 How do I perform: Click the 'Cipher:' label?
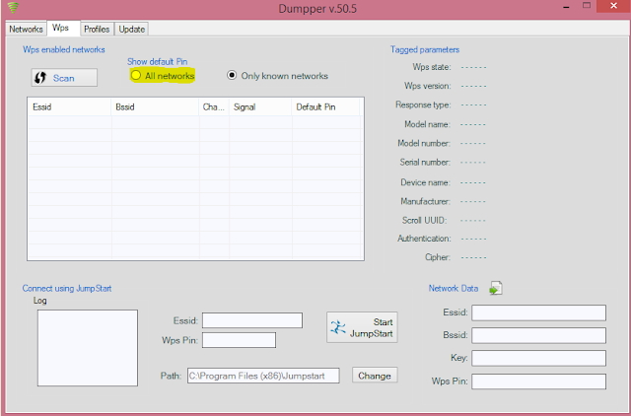pyautogui.click(x=438, y=257)
